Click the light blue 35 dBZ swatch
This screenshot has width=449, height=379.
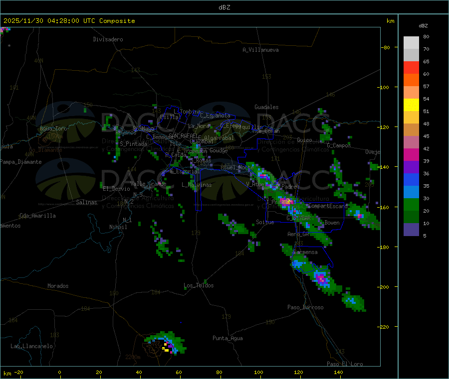click(411, 192)
